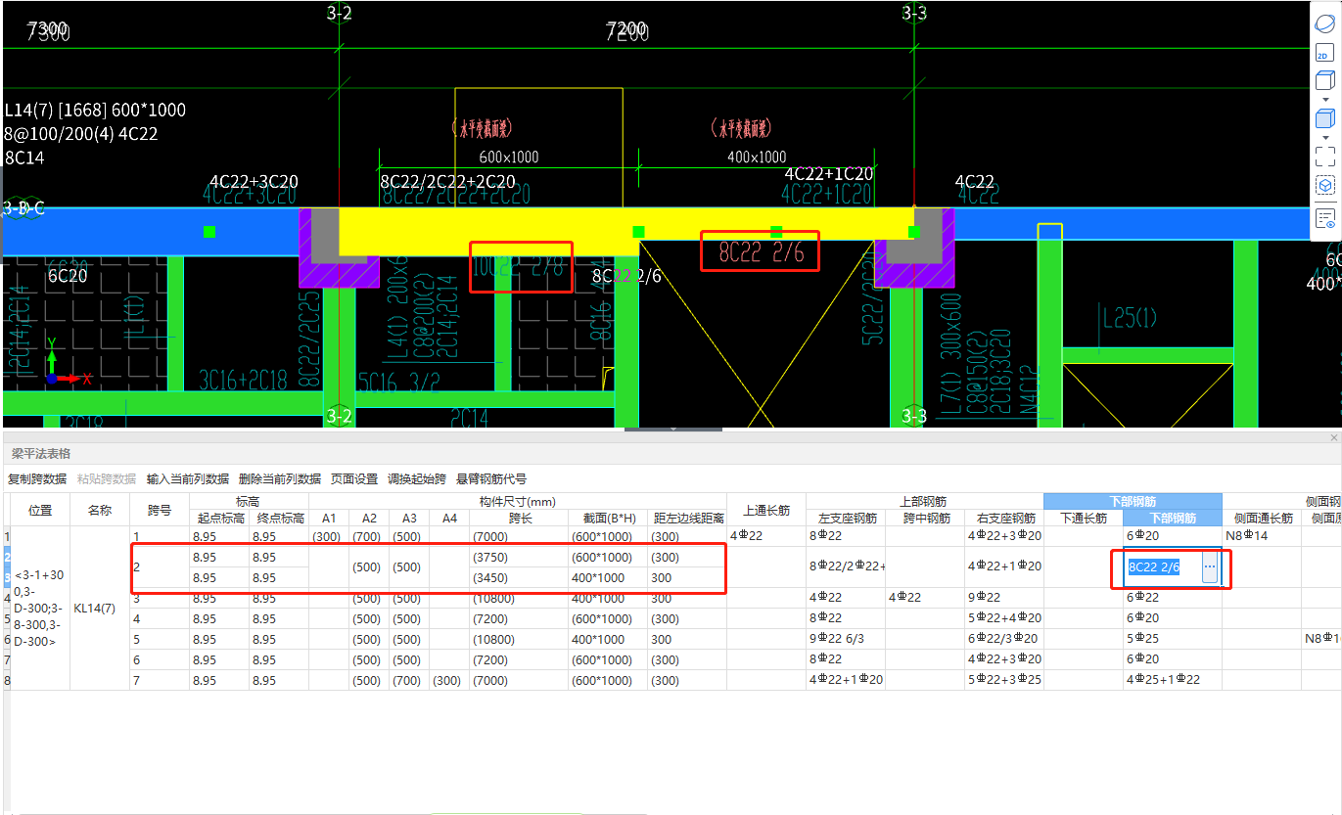Close the 梁平法表格 panel
The height and width of the screenshot is (815, 1342).
1333,437
